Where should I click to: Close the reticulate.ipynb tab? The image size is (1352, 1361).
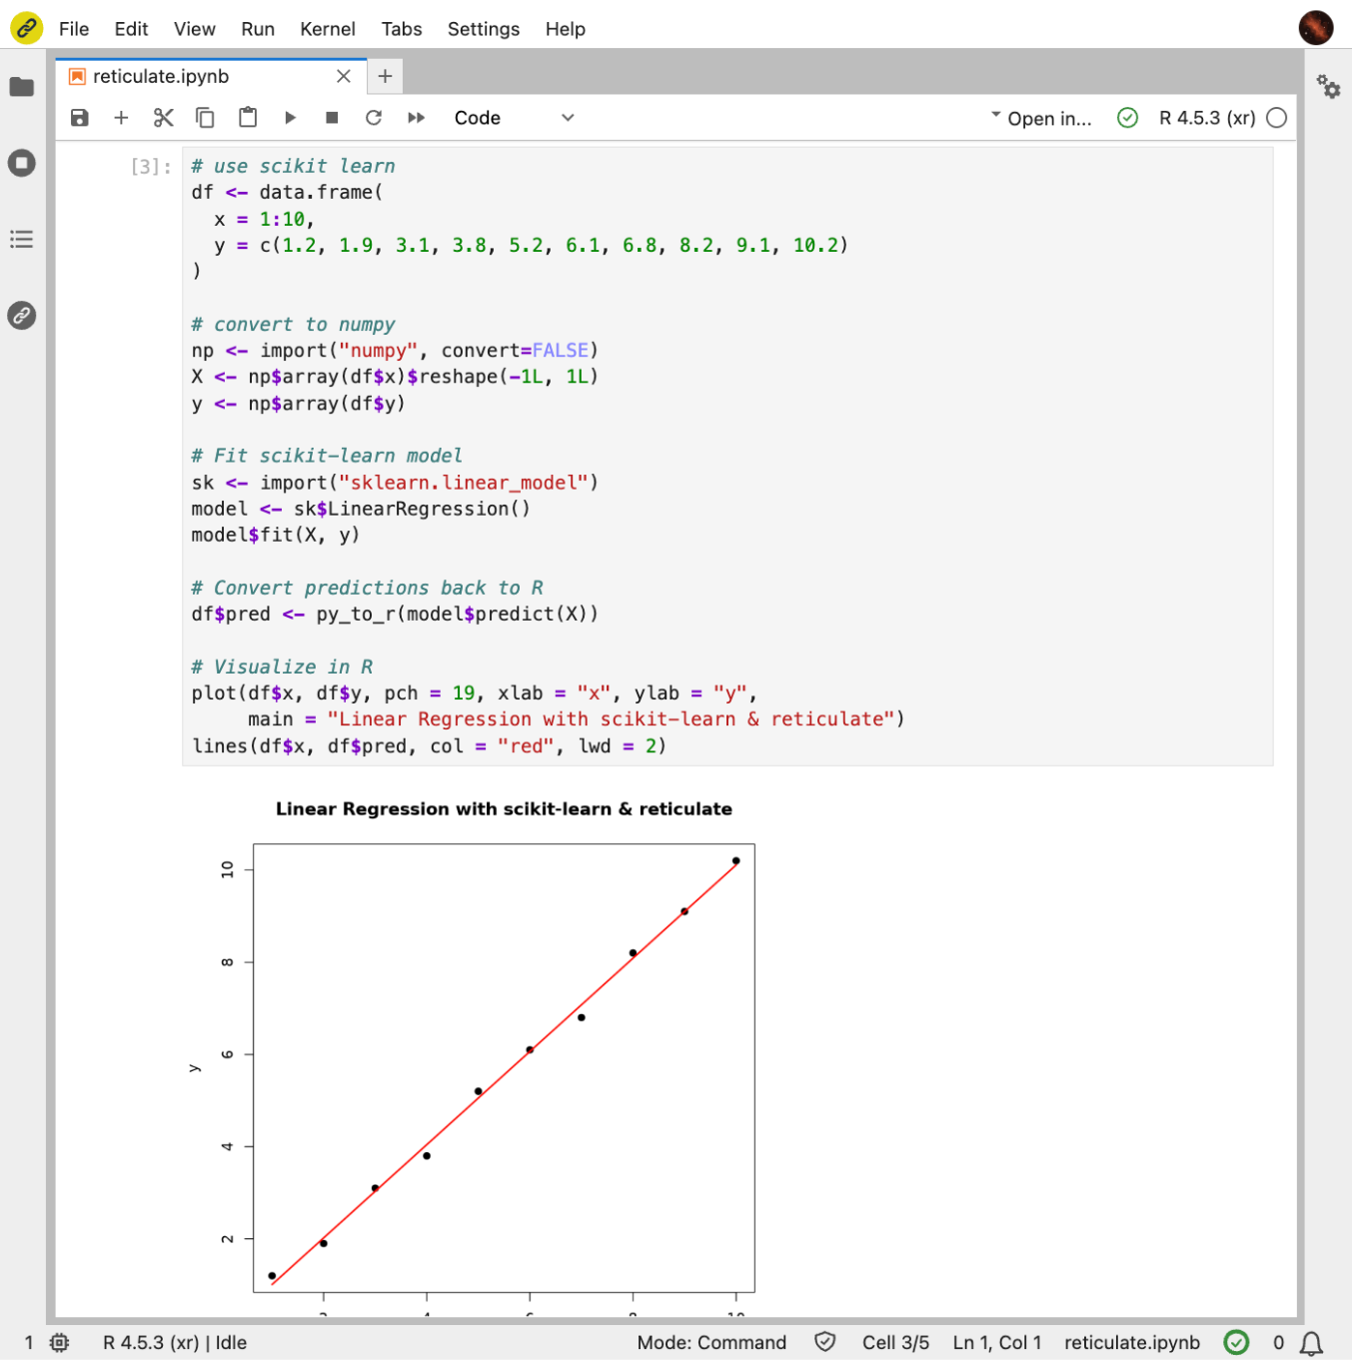[x=344, y=77]
